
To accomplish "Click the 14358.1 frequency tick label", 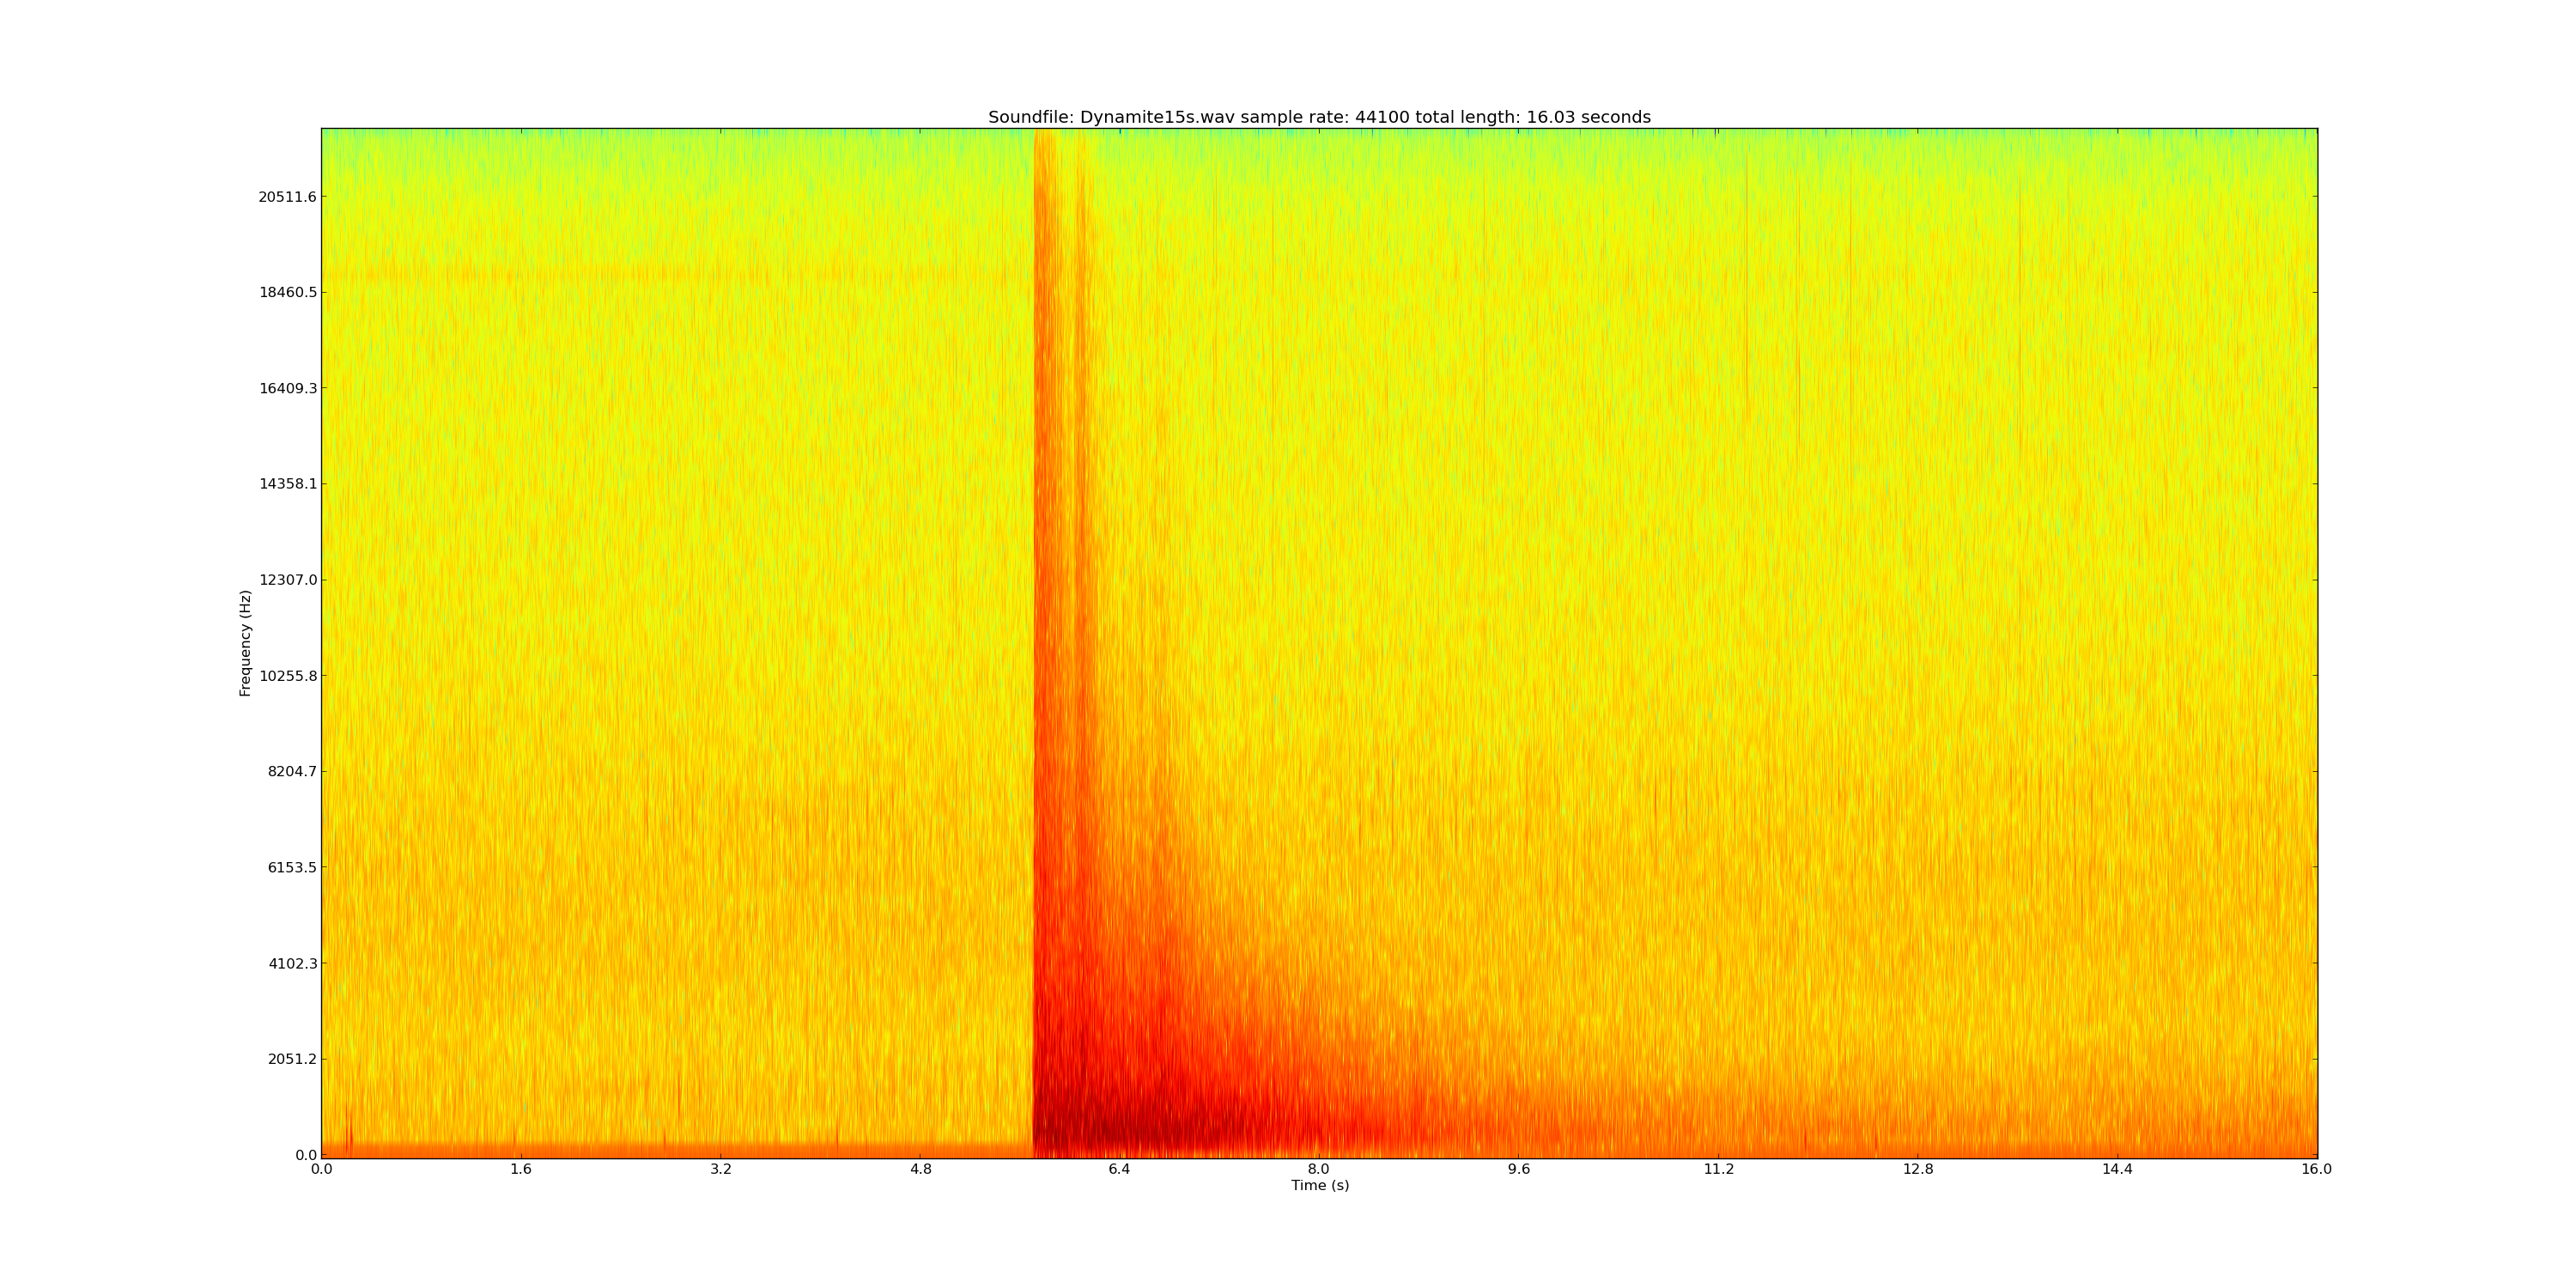I will [287, 484].
